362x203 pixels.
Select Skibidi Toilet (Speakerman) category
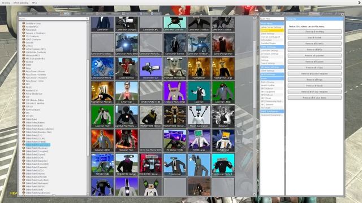coord(38,193)
